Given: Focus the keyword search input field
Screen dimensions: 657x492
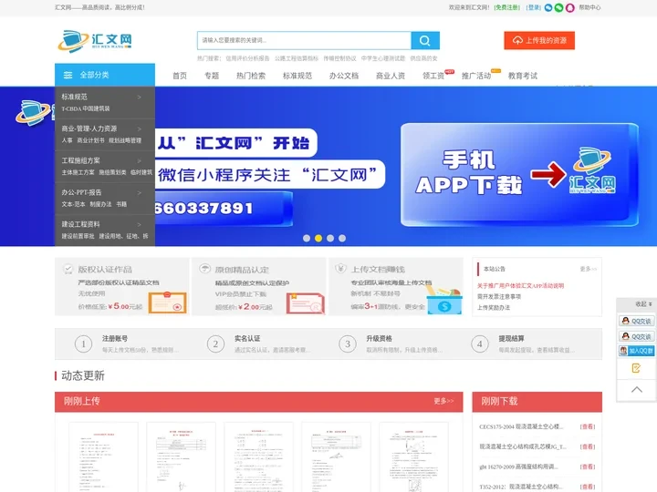Looking at the screenshot, I should (x=304, y=41).
